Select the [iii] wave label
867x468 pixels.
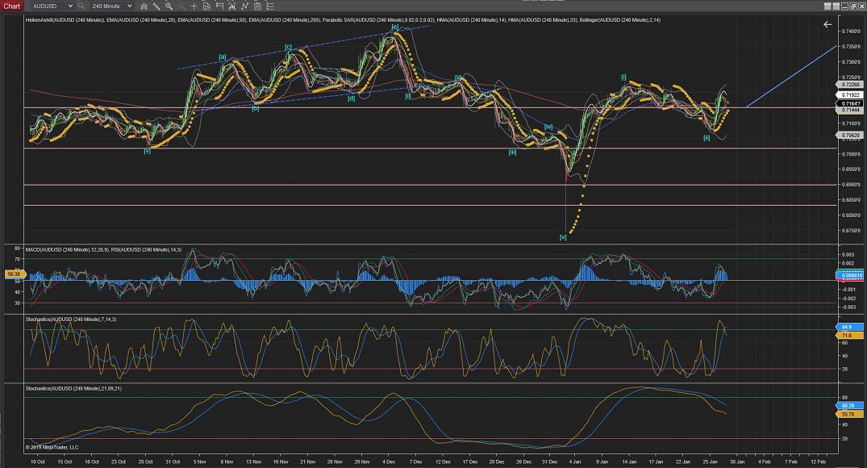click(x=513, y=152)
